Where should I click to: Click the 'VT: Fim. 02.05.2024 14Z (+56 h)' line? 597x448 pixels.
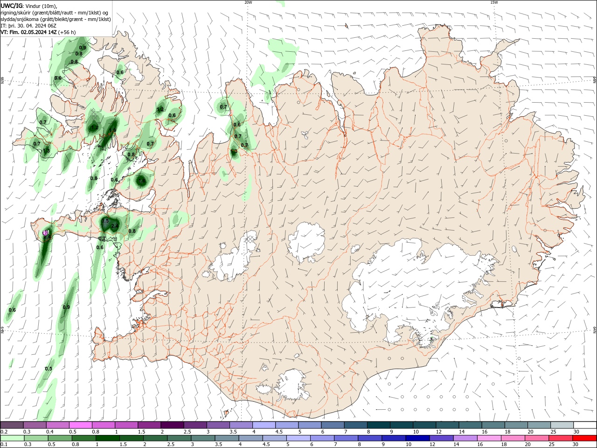38,32
